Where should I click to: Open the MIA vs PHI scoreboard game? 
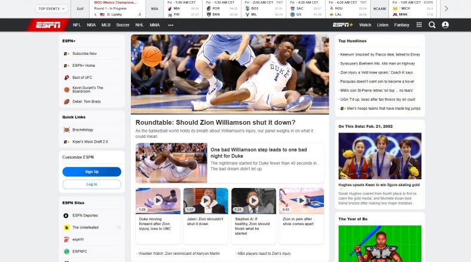(183, 9)
